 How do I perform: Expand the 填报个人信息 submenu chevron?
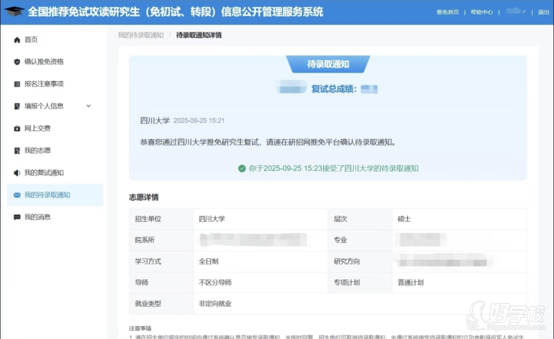pos(88,106)
